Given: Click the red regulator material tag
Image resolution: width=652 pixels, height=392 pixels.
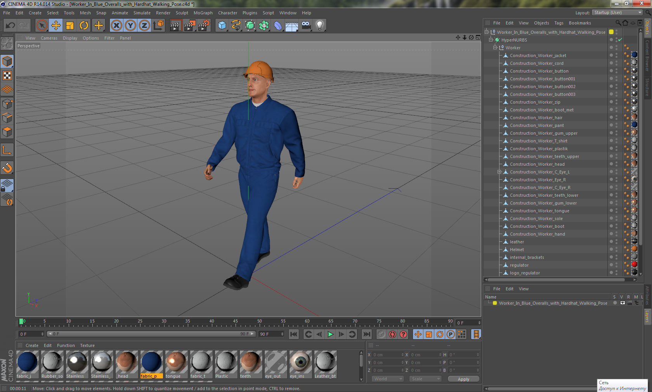Looking at the screenshot, I should [634, 264].
